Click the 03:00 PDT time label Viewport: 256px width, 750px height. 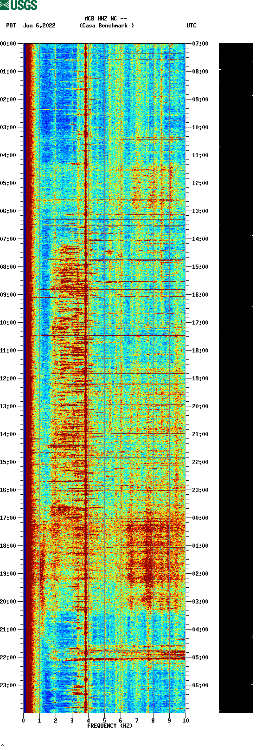coord(8,127)
